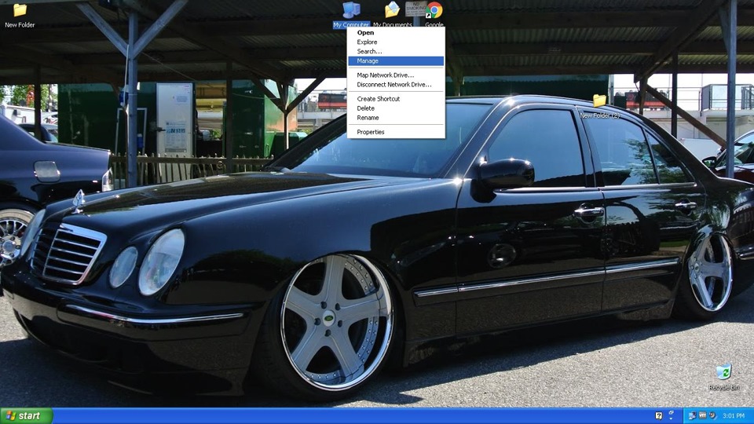Click Manage in the context menu

[x=368, y=61]
